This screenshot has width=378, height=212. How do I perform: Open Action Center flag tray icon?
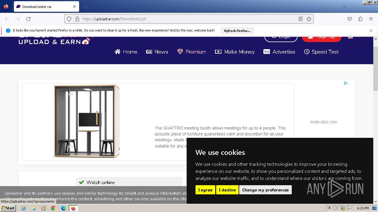(350, 208)
